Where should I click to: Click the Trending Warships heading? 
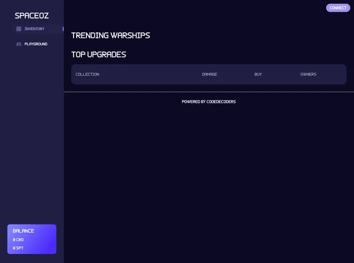pyautogui.click(x=111, y=35)
